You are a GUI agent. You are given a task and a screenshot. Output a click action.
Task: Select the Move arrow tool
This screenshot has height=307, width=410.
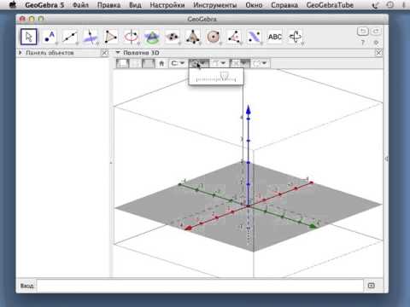click(29, 37)
